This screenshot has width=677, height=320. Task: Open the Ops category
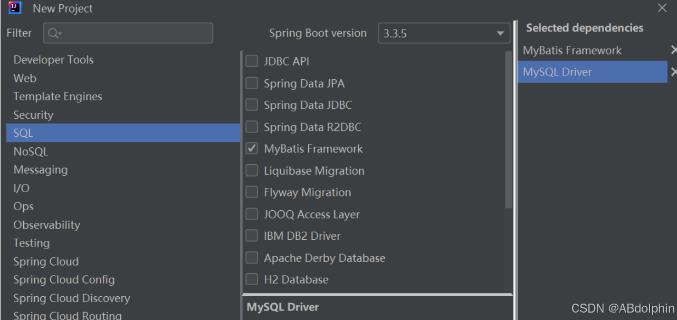123,206
